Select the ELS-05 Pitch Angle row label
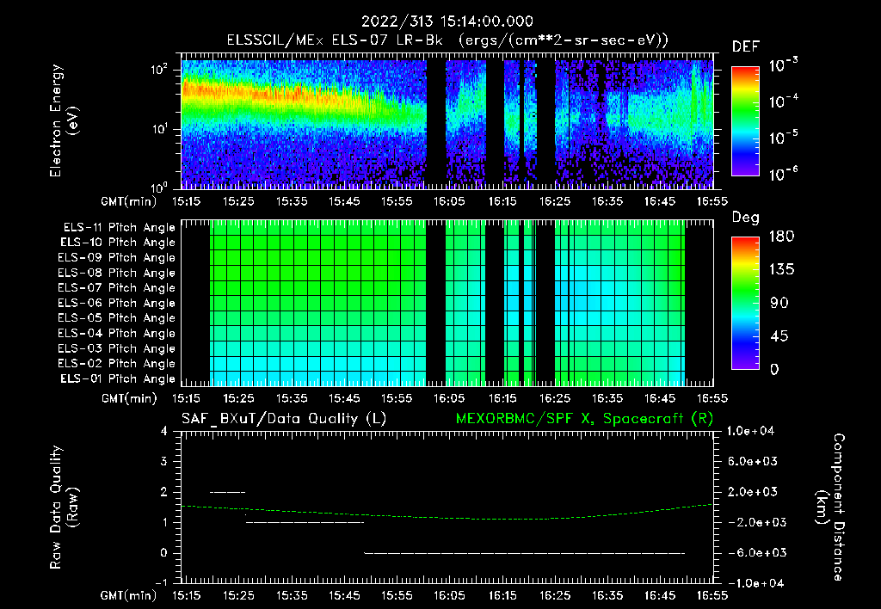This screenshot has height=609, width=881. point(117,318)
